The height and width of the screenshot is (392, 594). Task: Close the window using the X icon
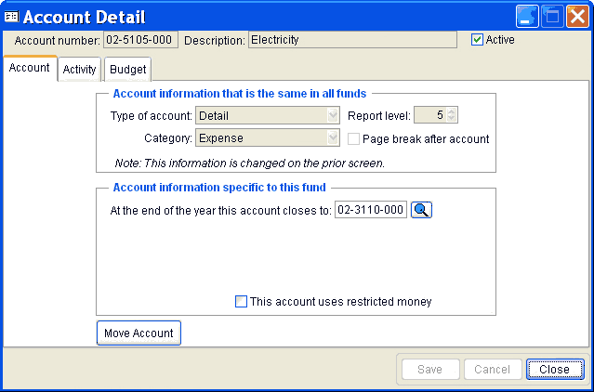[577, 17]
